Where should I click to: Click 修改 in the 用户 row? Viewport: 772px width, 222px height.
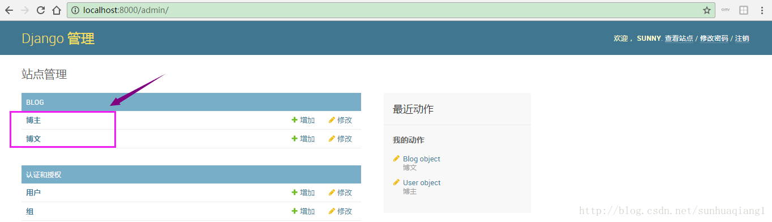(340, 193)
